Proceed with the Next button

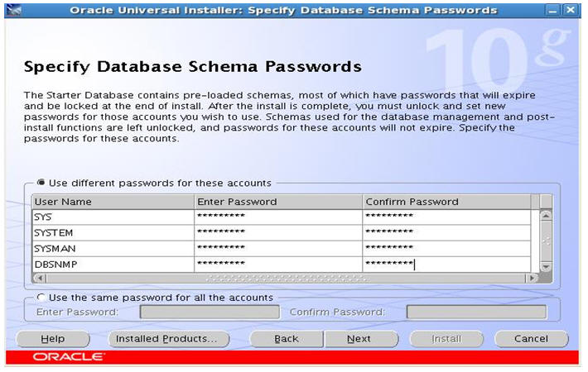click(x=359, y=339)
